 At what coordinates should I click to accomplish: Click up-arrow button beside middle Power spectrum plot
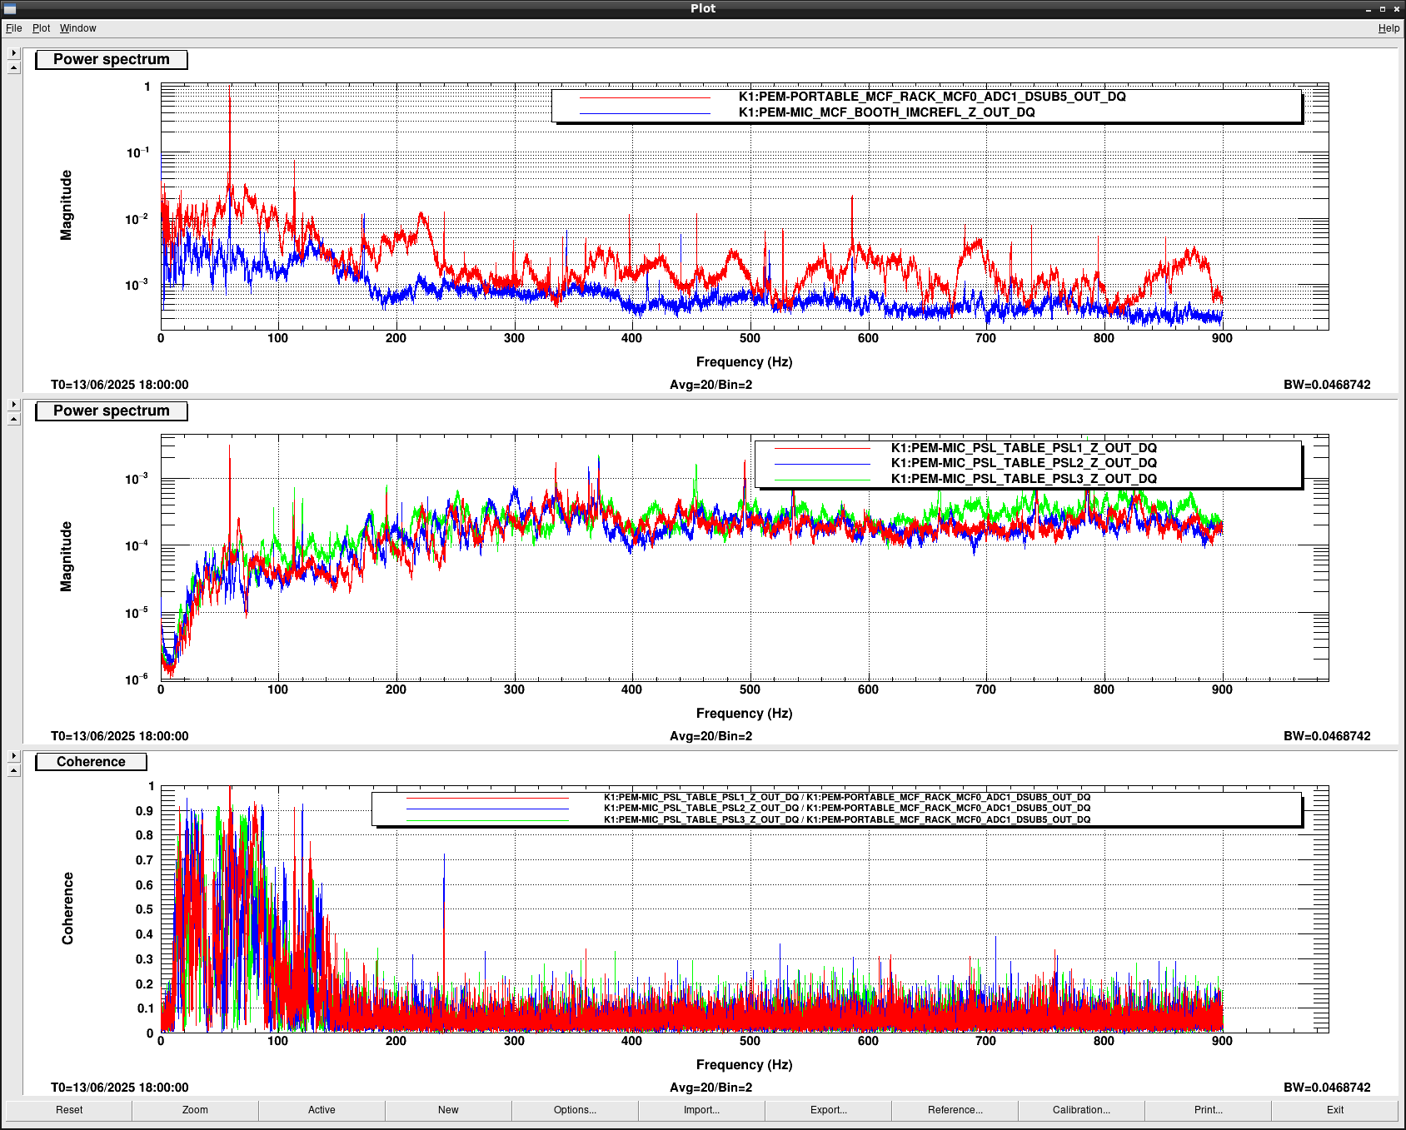coord(14,420)
